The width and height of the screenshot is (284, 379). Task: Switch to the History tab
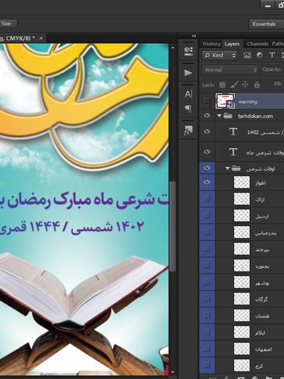coord(212,44)
